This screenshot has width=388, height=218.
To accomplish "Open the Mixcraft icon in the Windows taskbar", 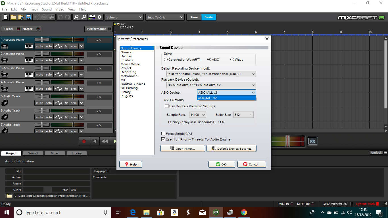I will 216,212.
